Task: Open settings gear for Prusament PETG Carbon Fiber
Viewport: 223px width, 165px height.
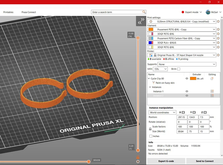Action: point(218,38)
